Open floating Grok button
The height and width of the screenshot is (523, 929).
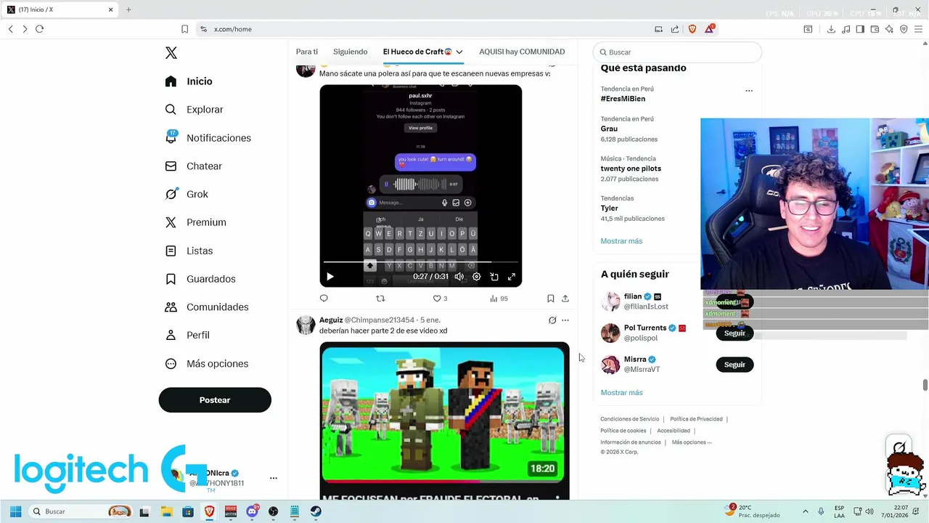(x=899, y=447)
